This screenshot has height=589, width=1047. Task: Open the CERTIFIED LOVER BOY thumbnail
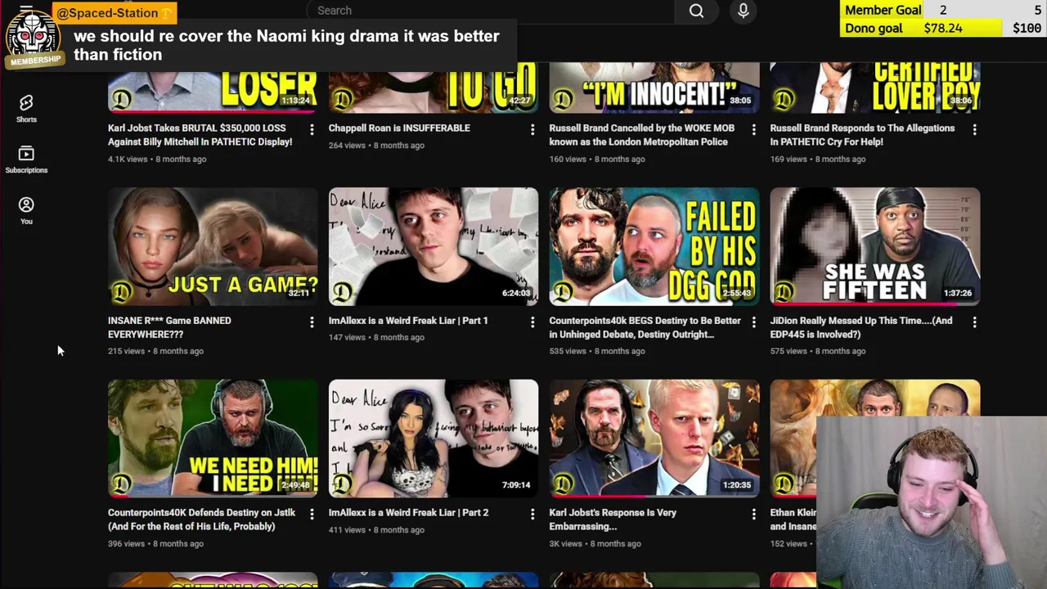875,88
